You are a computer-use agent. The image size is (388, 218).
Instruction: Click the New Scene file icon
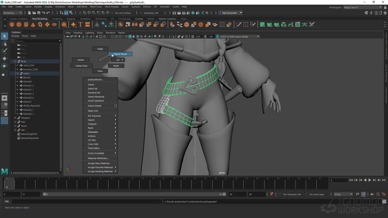[30, 13]
